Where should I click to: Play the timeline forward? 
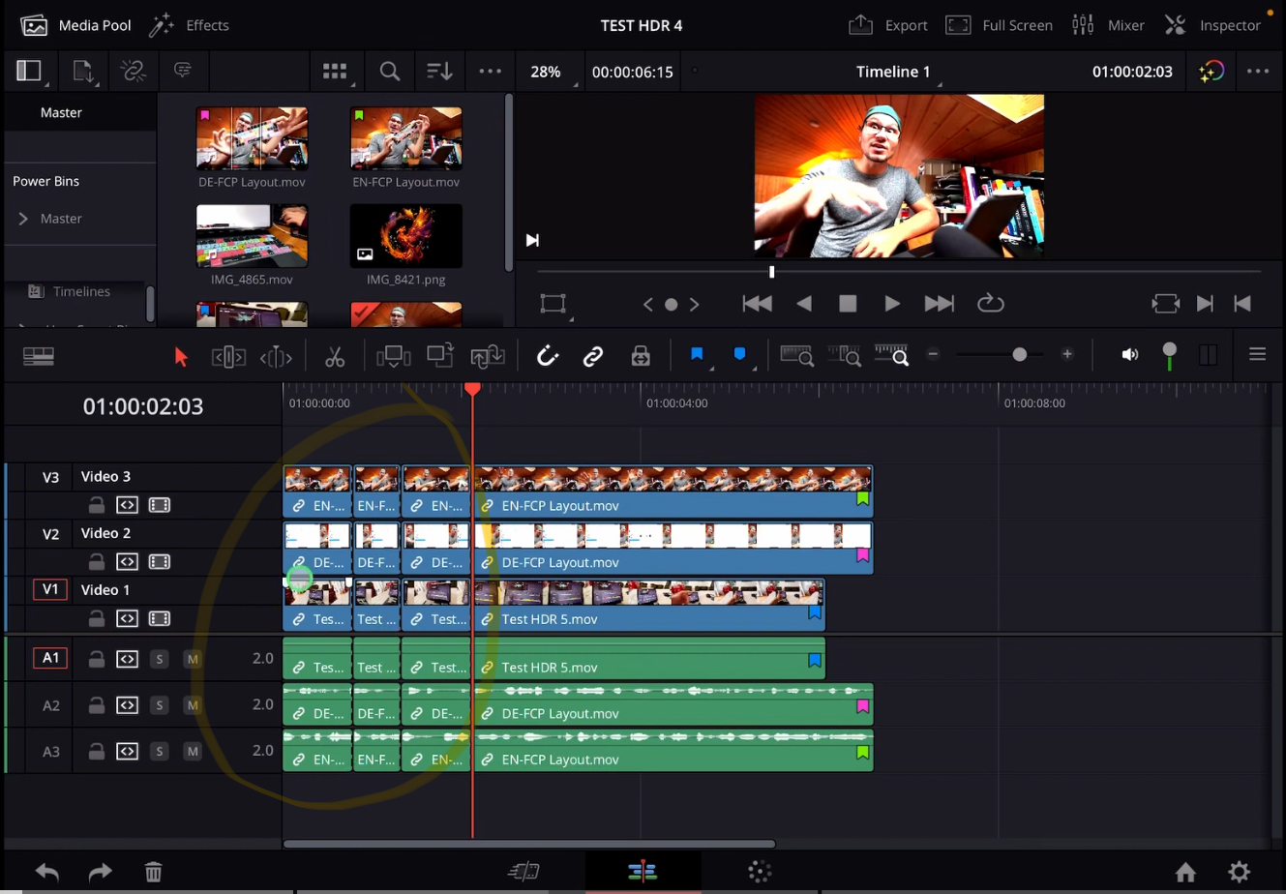click(892, 304)
